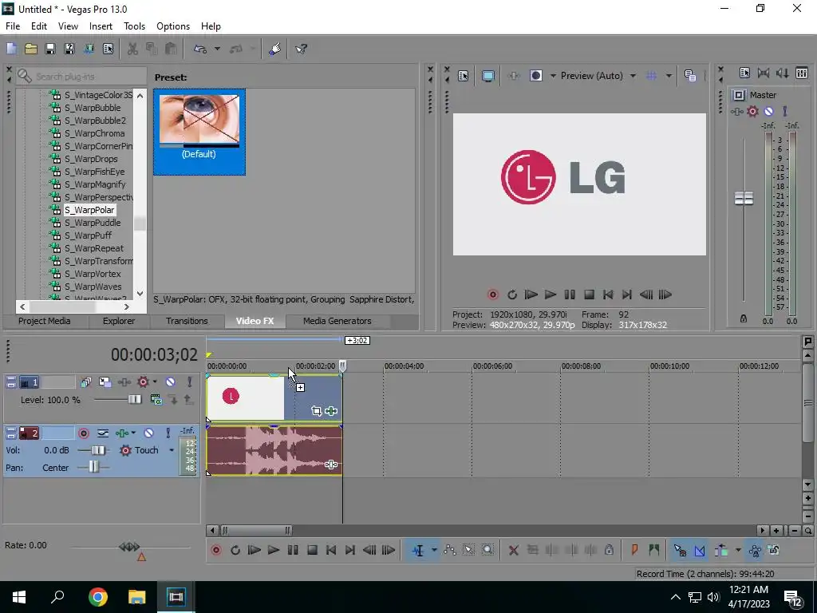Select S_WarpVortex plug-in
This screenshot has width=817, height=613.
[x=93, y=274]
